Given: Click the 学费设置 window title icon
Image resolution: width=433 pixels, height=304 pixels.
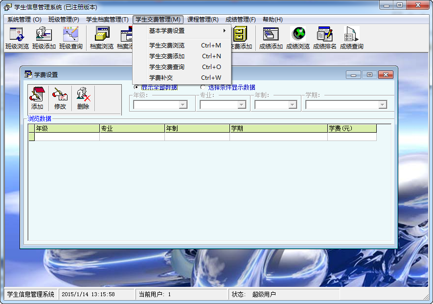Looking at the screenshot, I should click(28, 74).
